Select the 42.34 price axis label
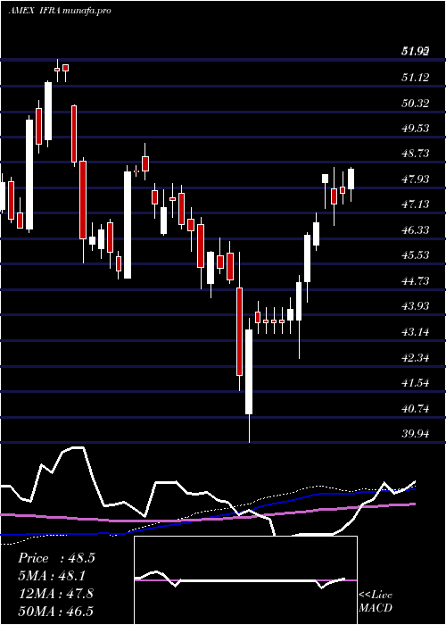Viewport: 446px width, 625px height. coord(416,357)
